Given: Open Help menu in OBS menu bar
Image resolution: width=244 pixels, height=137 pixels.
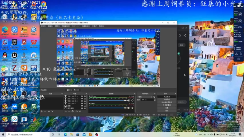Looking at the screenshot, I should click(102, 26).
